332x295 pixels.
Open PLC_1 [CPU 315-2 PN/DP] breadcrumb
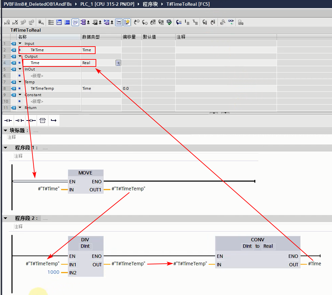point(107,4)
